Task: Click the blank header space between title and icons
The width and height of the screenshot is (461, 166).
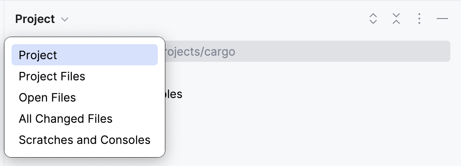Action: 218,19
